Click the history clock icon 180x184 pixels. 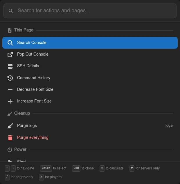pyautogui.click(x=10, y=78)
